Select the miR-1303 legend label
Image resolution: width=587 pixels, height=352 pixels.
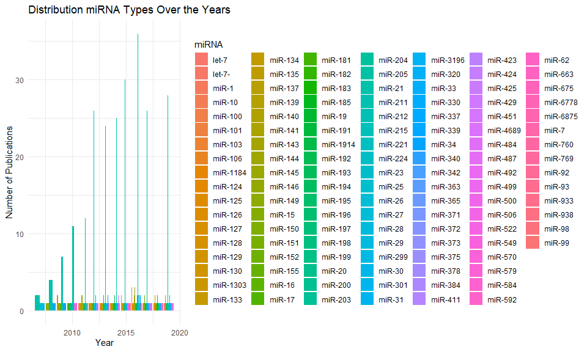[227, 285]
